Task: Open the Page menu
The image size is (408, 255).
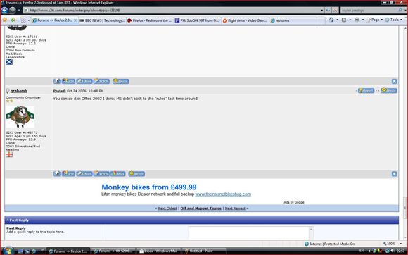Action: point(374,20)
